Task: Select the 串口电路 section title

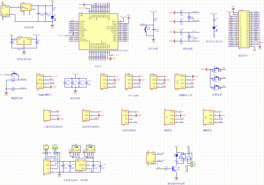Action: coord(134,95)
